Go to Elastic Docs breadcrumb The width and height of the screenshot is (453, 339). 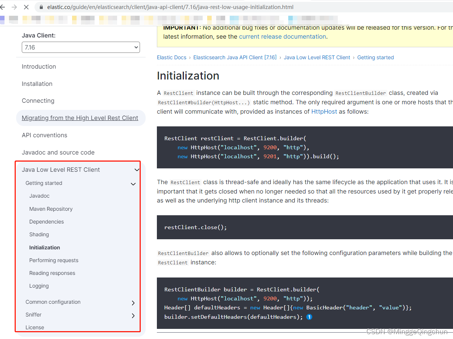click(x=172, y=57)
